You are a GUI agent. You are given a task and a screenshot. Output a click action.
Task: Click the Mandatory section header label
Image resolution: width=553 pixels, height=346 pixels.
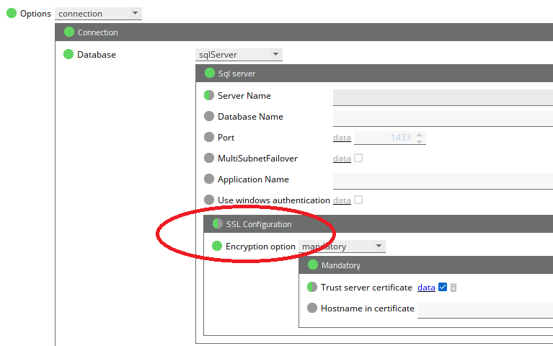point(341,265)
